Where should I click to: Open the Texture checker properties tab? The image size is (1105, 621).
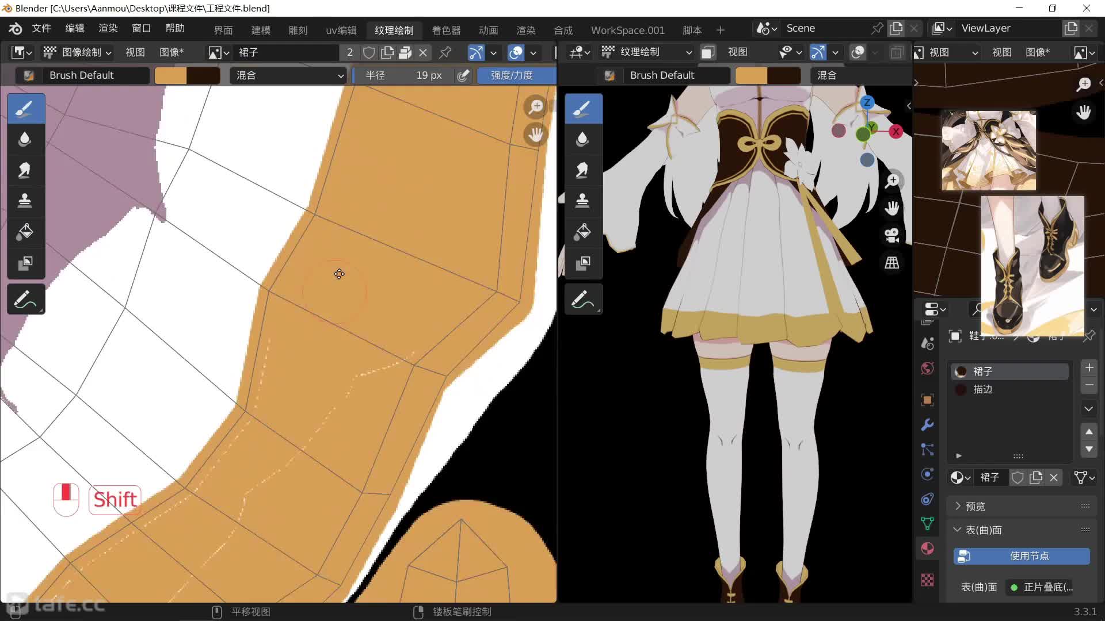[927, 580]
